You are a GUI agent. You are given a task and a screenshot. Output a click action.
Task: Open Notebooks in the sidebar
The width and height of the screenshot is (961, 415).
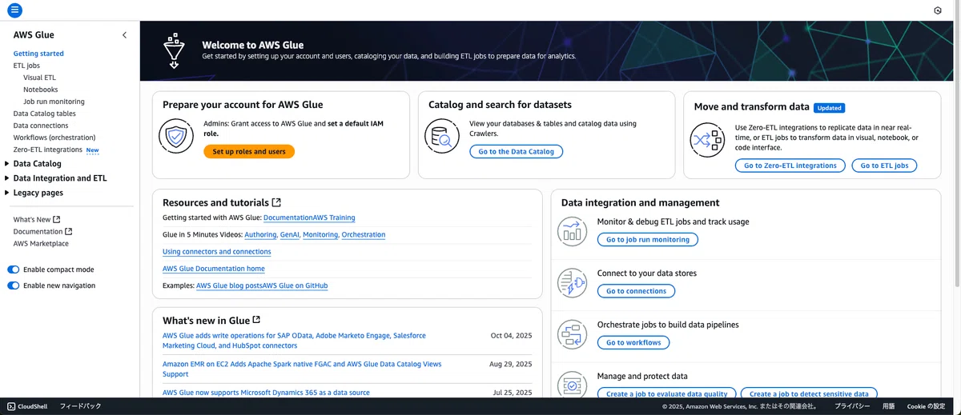[x=41, y=90]
